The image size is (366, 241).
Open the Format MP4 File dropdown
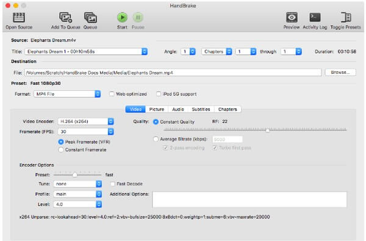(x=67, y=94)
